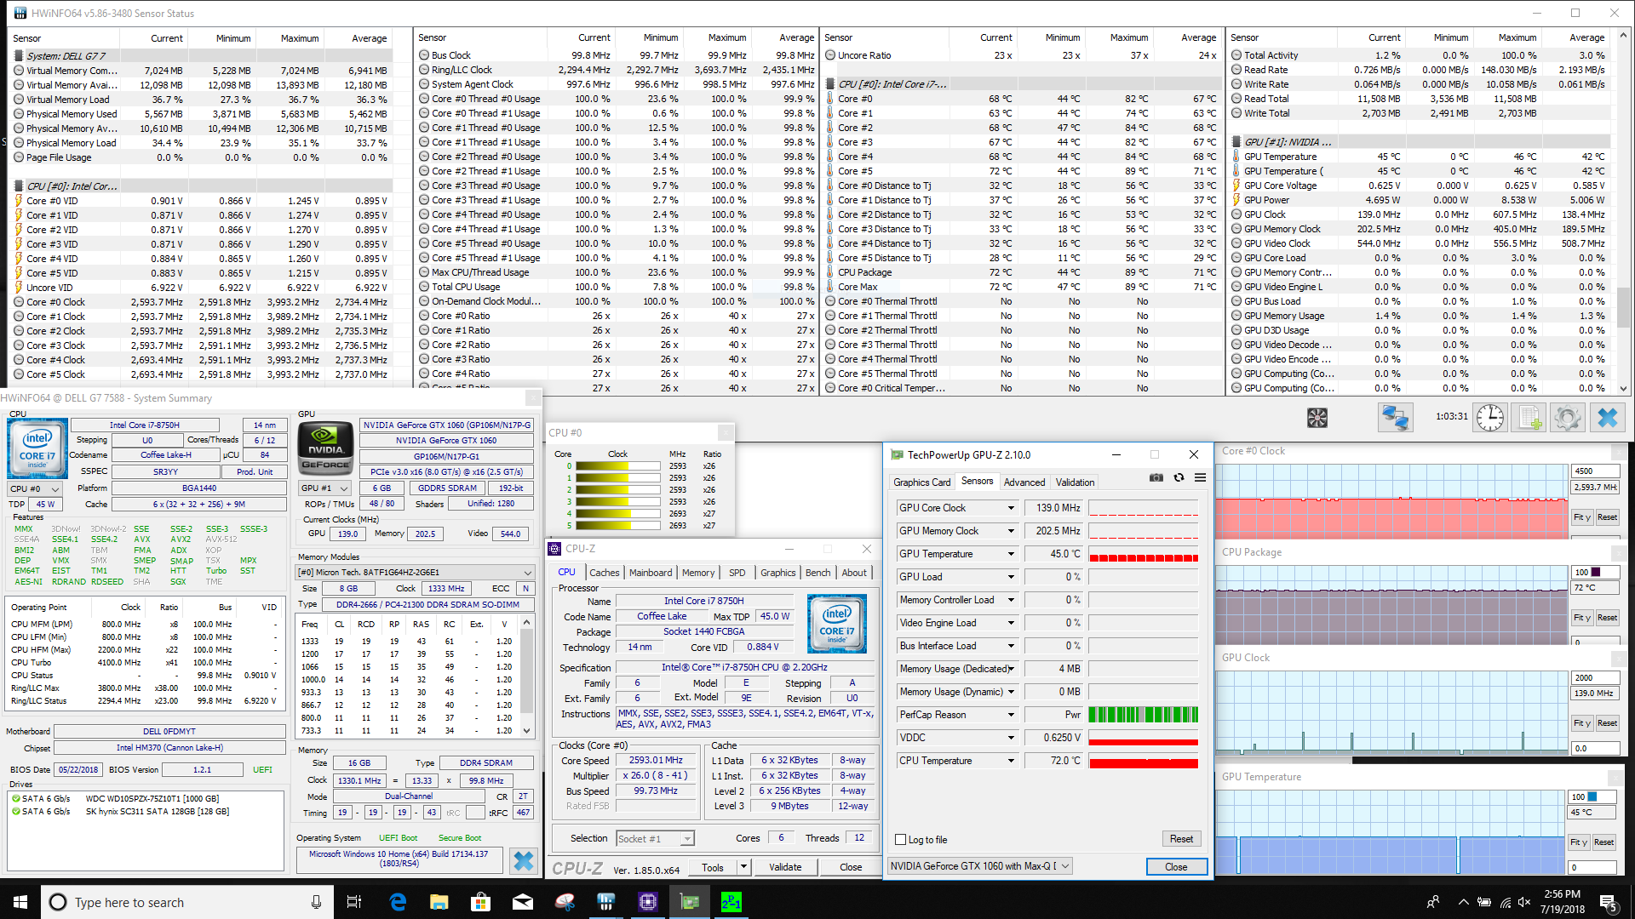The image size is (1635, 919).
Task: Open the Action Center notification icon
Action: coord(1608,902)
